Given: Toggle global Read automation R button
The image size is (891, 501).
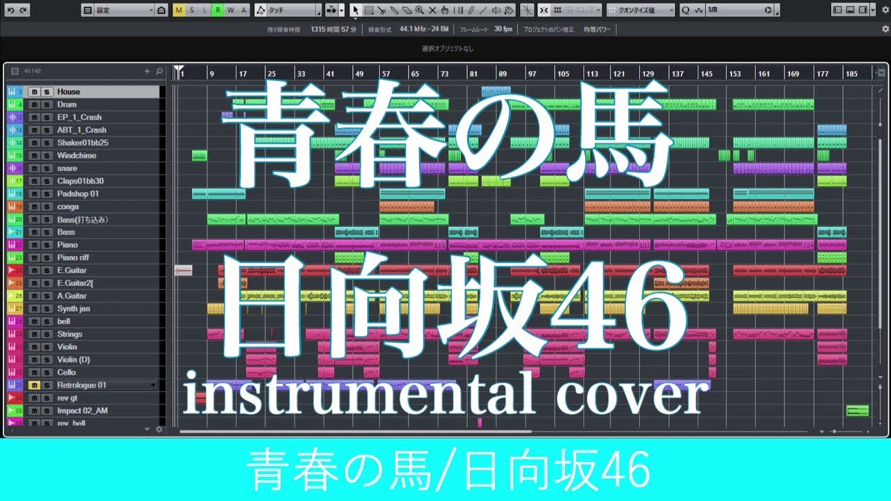Looking at the screenshot, I should pos(217,10).
